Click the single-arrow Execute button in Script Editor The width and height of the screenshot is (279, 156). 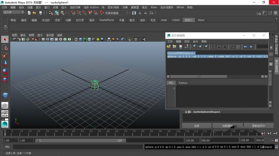coord(251,47)
